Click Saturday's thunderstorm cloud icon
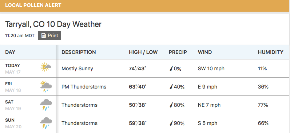 [x=46, y=105]
